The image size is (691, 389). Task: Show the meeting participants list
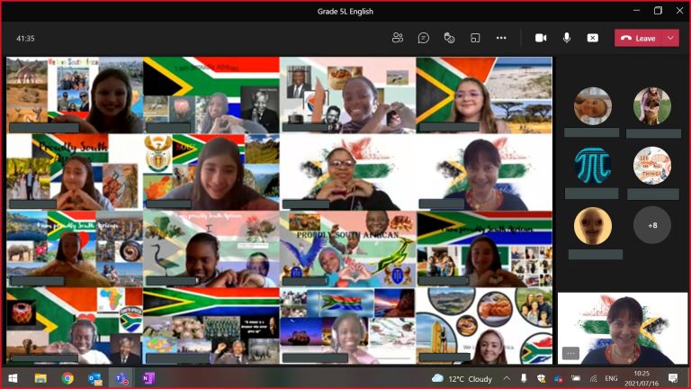398,38
